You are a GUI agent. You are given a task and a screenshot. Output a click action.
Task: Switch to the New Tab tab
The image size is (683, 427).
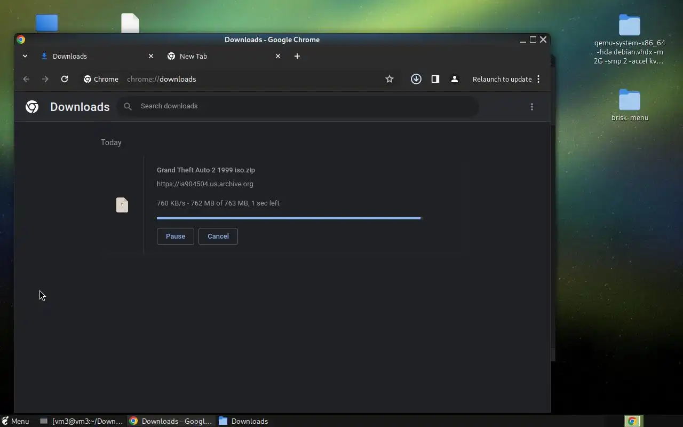224,56
